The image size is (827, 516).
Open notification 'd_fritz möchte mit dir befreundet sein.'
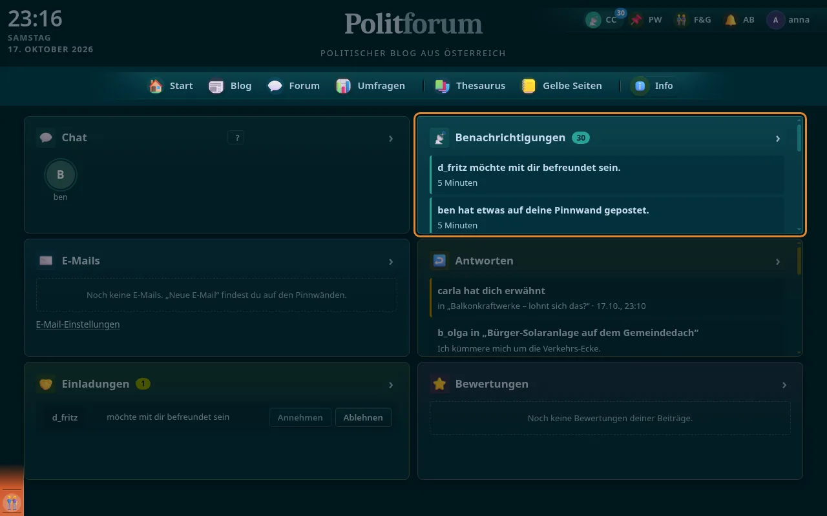(x=607, y=175)
